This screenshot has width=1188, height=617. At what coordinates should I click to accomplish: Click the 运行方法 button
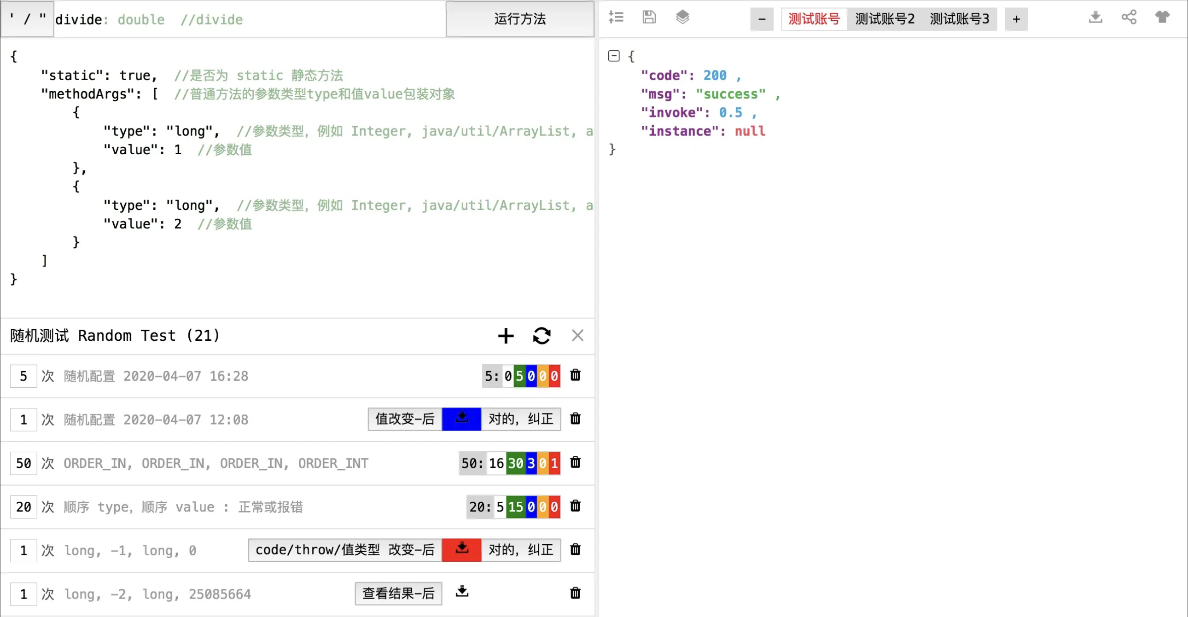point(519,19)
